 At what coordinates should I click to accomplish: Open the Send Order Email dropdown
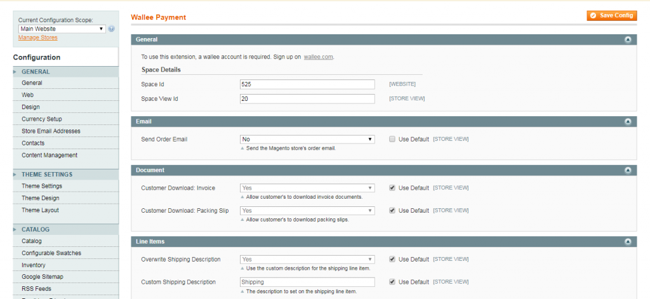click(307, 139)
